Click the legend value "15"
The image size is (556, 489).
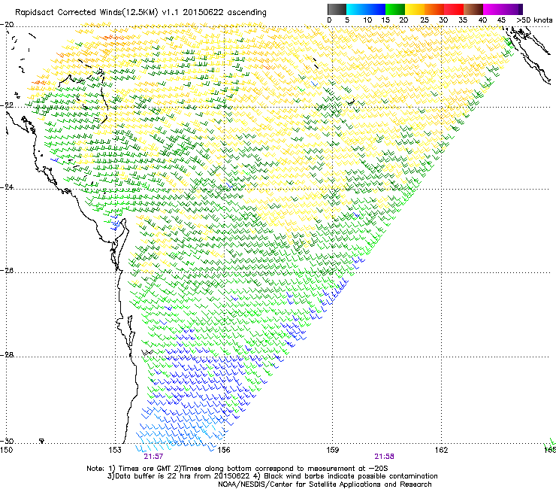(385, 20)
